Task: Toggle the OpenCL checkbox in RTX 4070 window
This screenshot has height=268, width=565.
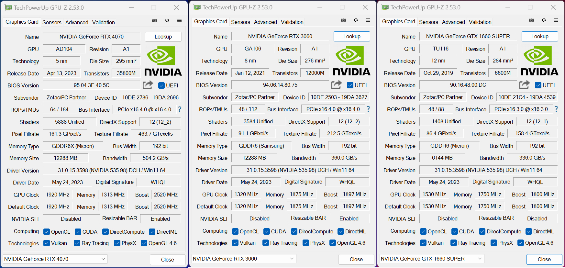Action: tap(47, 232)
